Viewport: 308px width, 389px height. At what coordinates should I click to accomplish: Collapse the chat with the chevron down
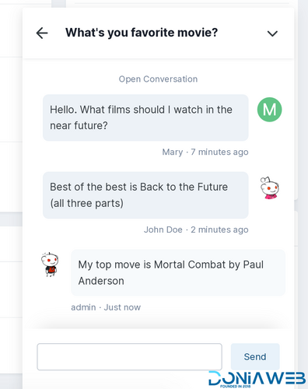(272, 33)
